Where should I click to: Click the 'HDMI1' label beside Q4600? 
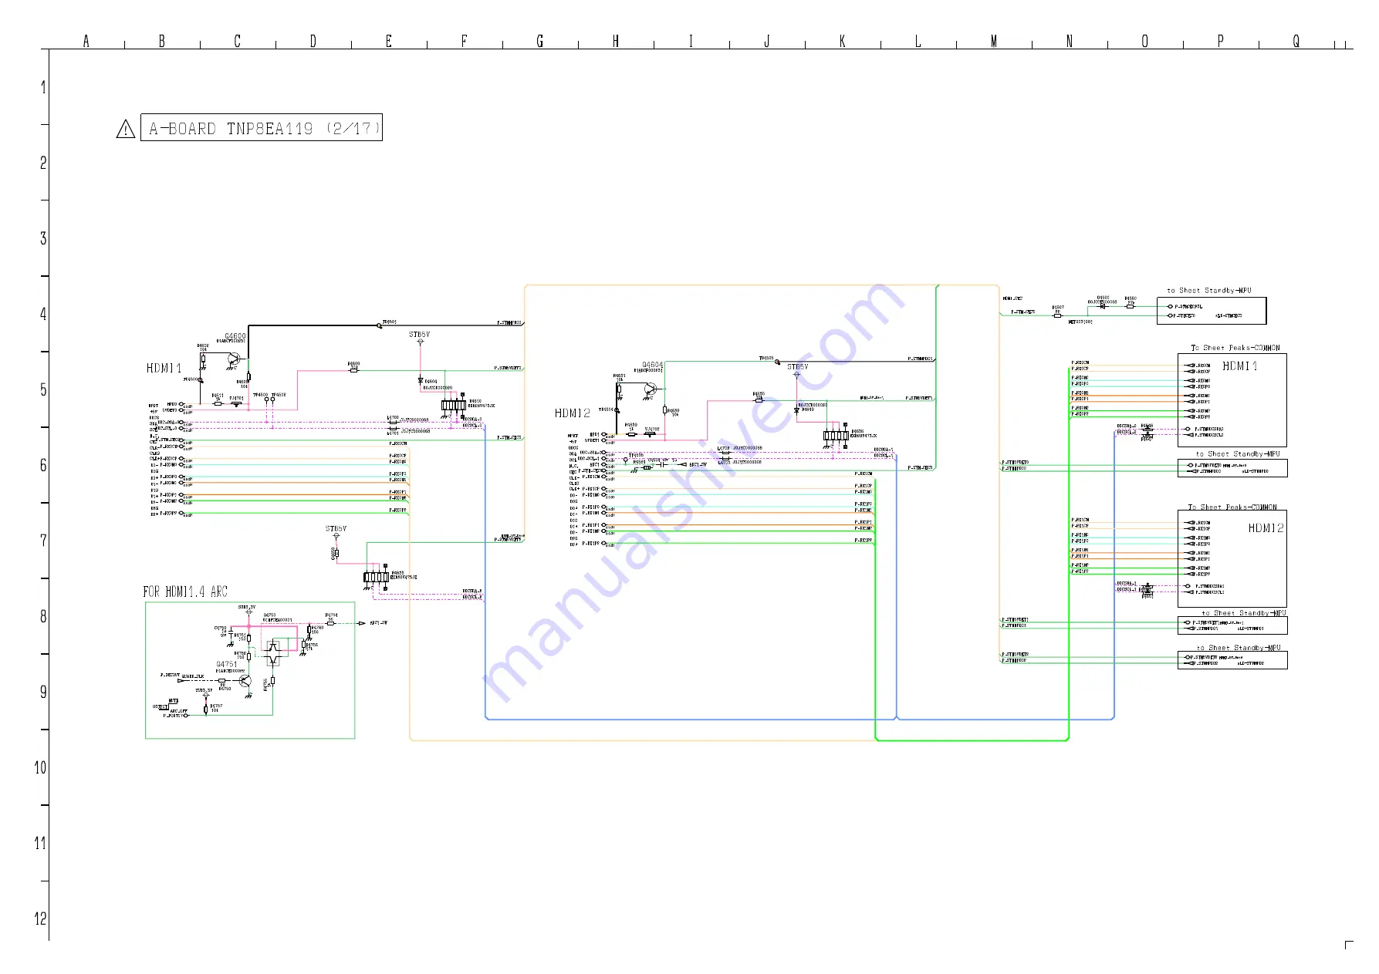coord(164,369)
